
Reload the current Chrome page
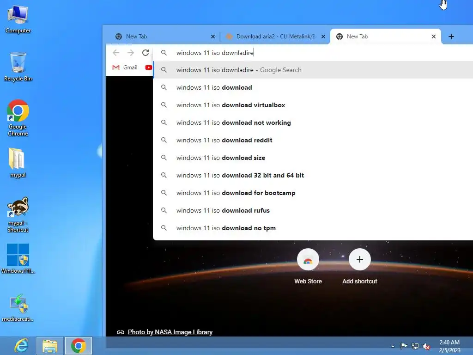(146, 53)
